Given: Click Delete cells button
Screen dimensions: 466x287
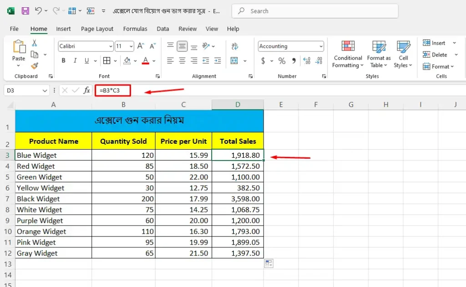Looking at the screenshot, I should (435, 55).
